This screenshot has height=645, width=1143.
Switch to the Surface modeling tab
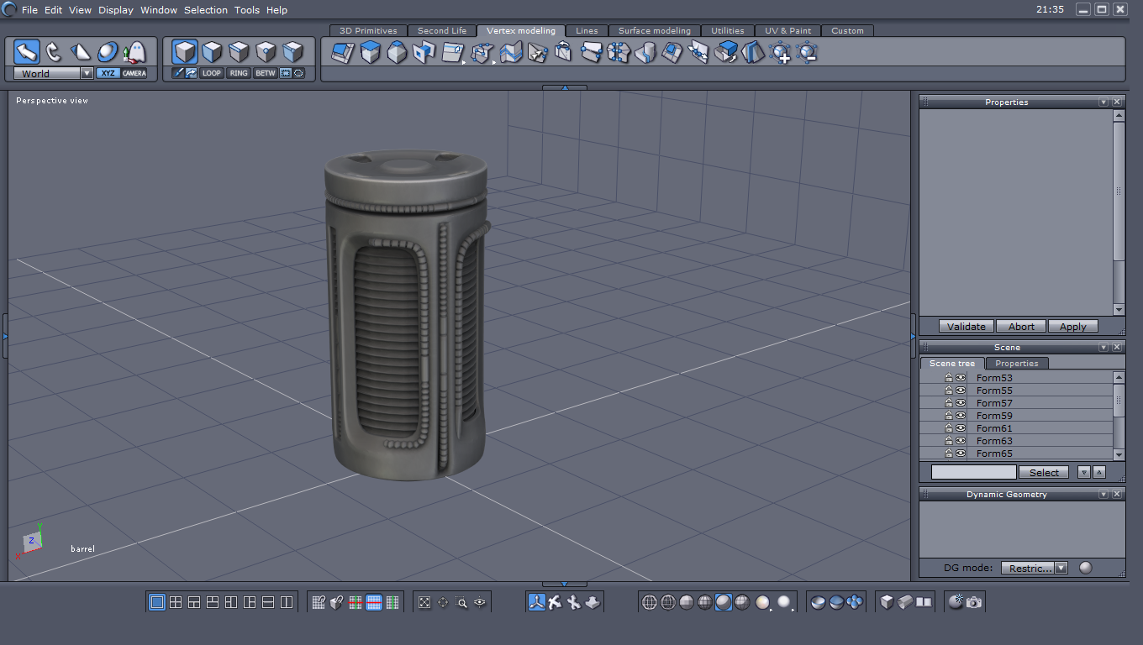(x=654, y=31)
